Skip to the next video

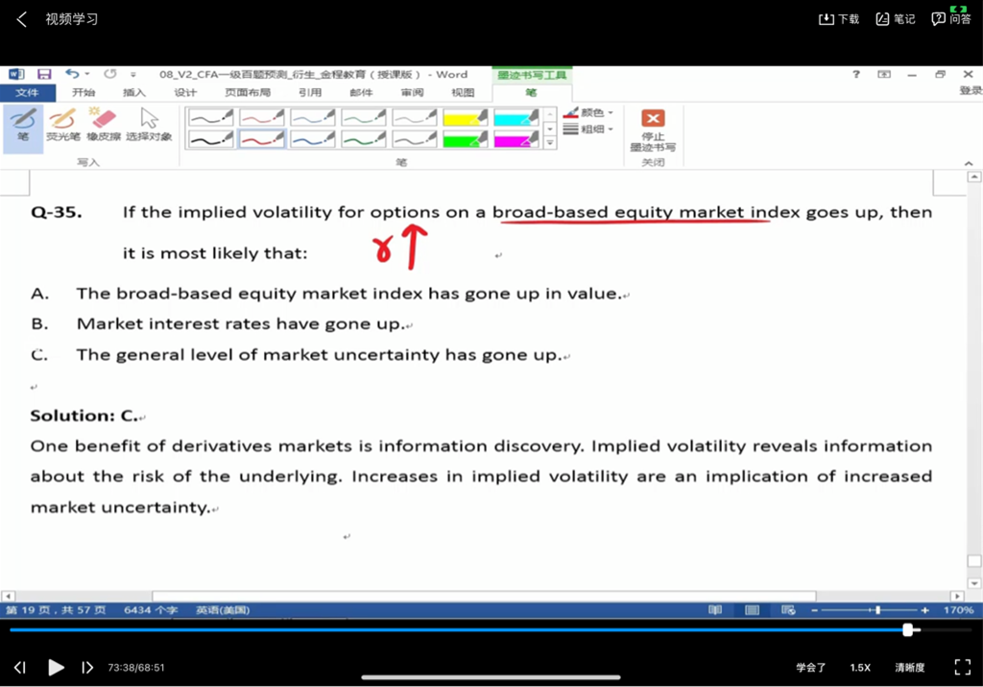pos(87,667)
